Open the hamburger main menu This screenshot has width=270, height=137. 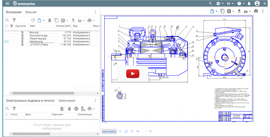pos(7,4)
